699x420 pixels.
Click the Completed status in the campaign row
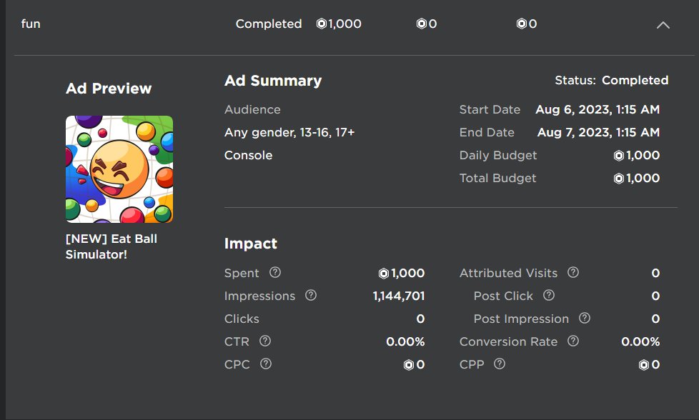[269, 24]
